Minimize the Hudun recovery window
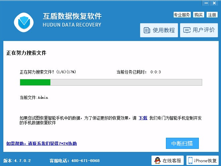The image size is (221, 166). [x=206, y=3]
